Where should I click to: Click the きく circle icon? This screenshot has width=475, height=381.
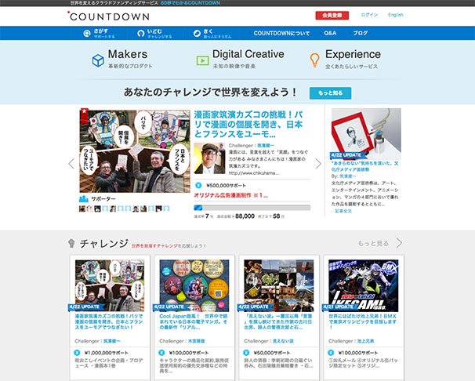coord(197,33)
